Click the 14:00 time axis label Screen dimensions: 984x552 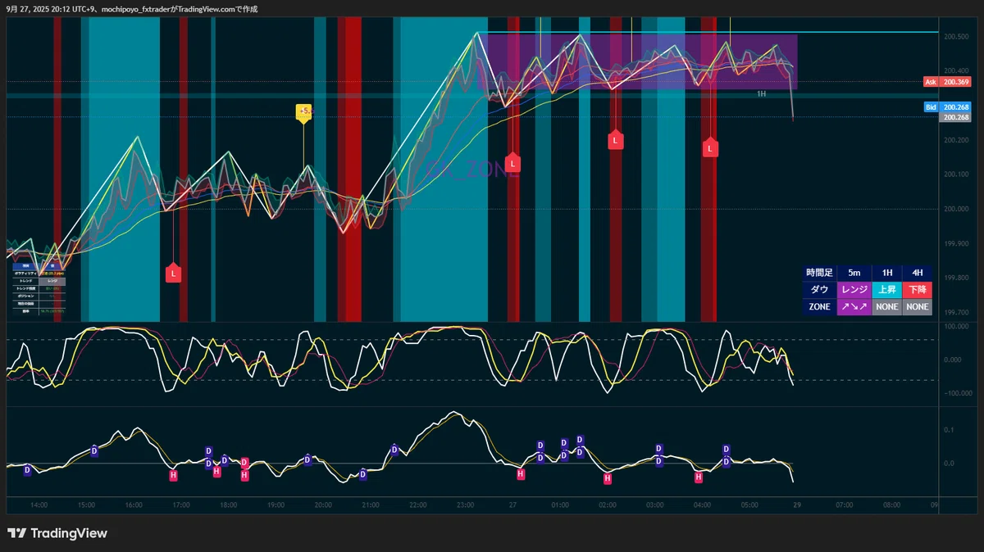click(38, 505)
